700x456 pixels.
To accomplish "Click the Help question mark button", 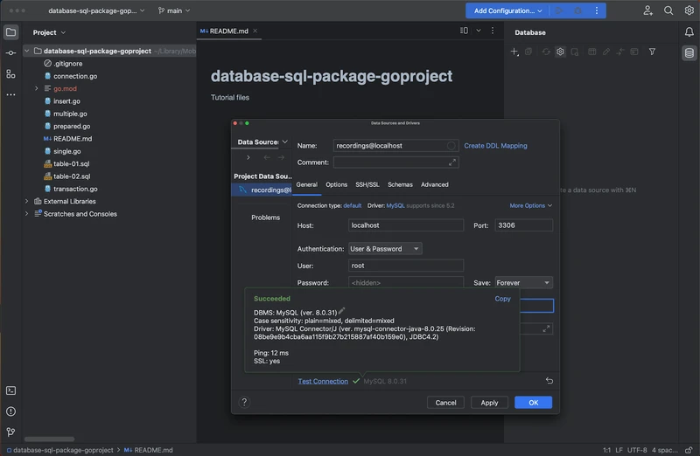I will point(244,402).
